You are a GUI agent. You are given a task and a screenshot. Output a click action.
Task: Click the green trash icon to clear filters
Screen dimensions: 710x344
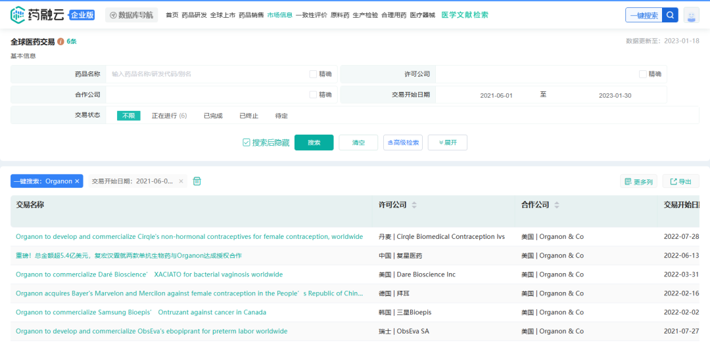point(197,181)
